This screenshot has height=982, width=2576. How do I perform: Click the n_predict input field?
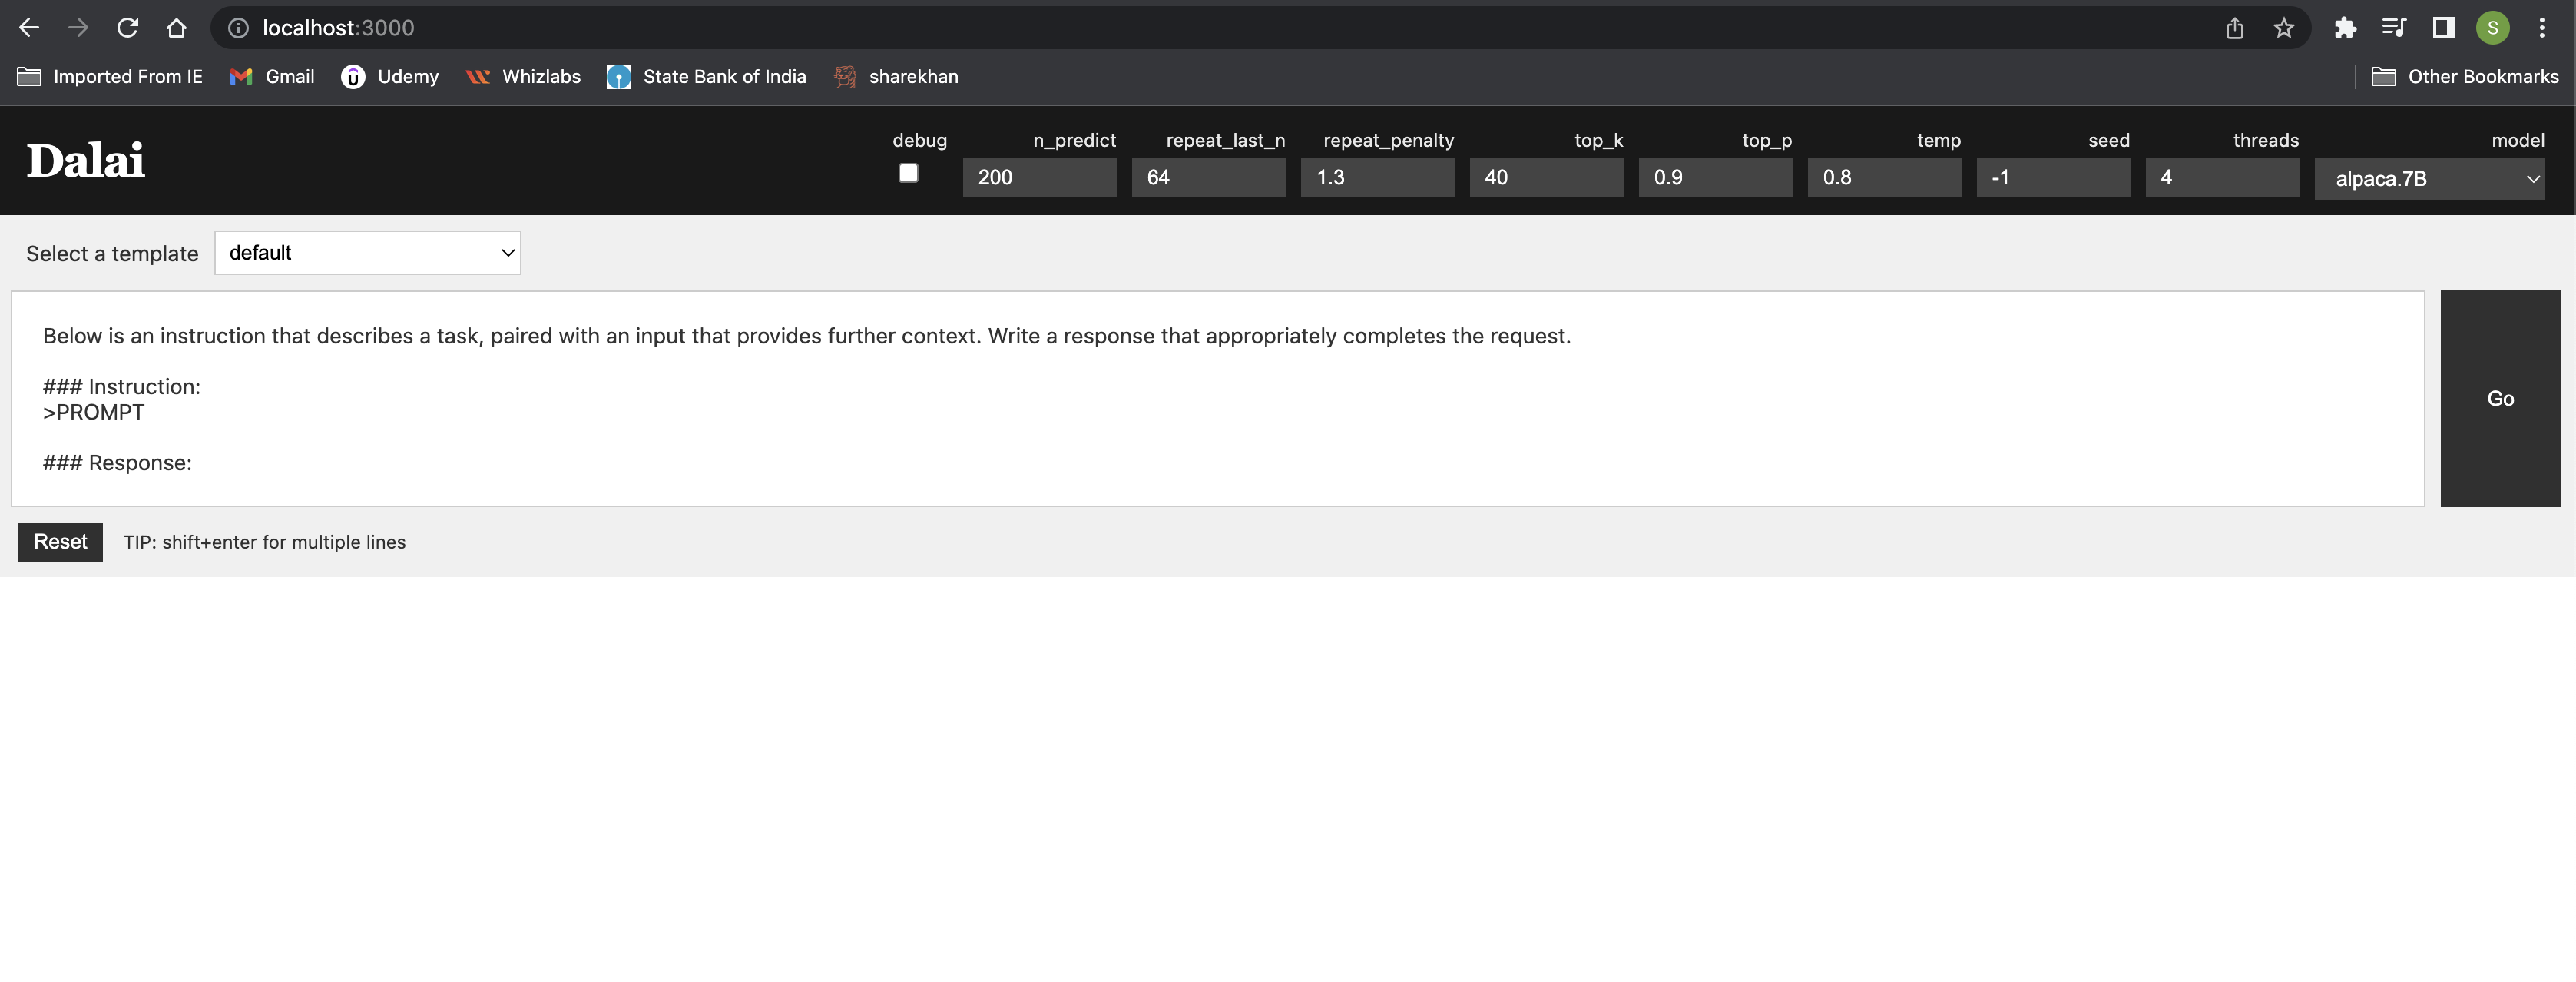[x=1040, y=176]
